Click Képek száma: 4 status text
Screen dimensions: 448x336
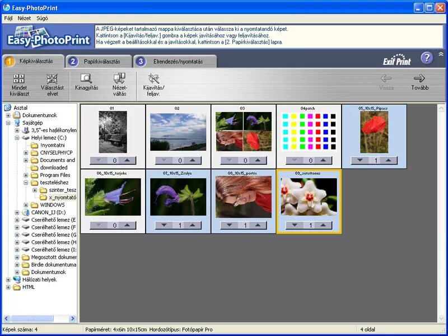20,329
